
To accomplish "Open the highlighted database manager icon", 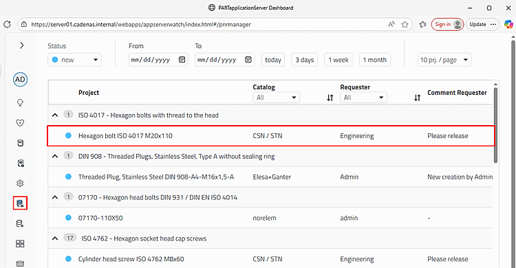I will 20,203.
